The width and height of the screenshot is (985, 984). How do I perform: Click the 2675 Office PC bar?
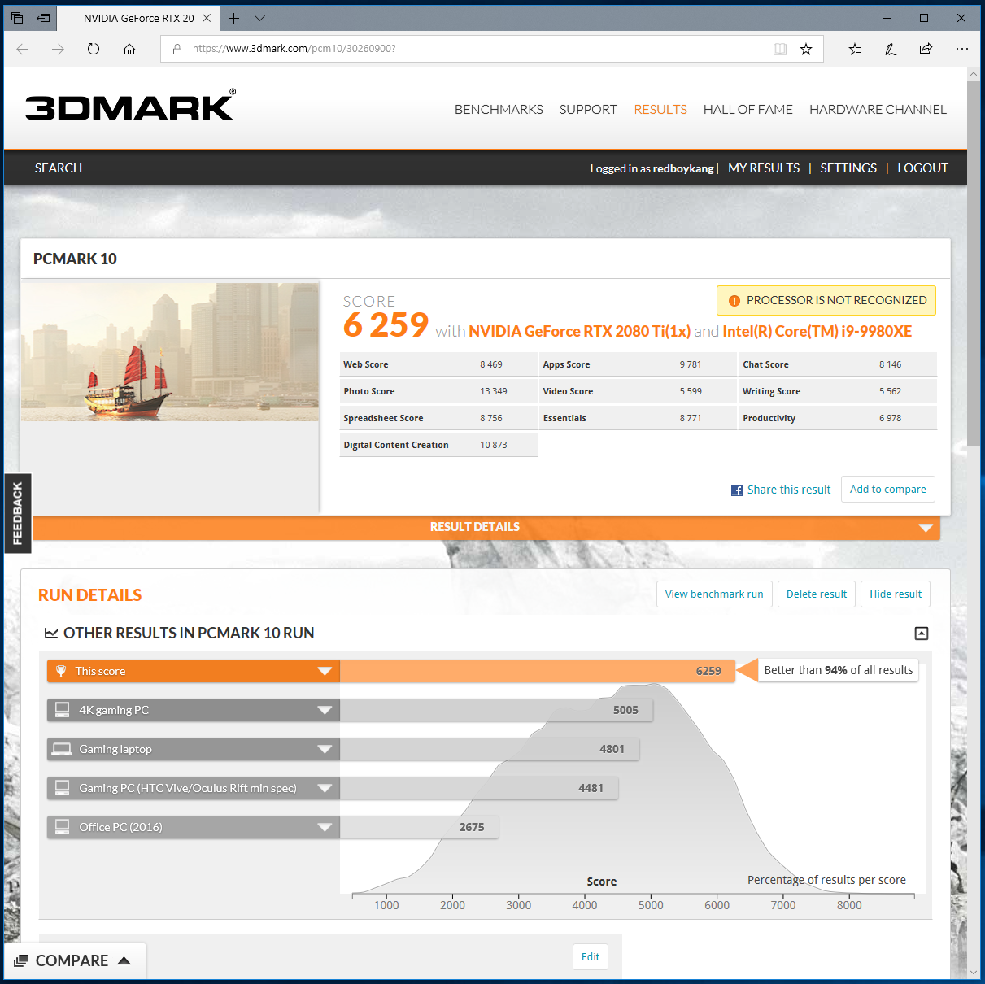click(x=419, y=827)
